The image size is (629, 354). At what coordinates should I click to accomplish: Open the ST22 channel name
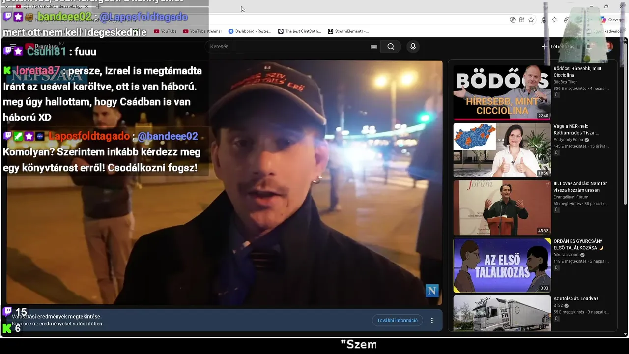(558, 305)
